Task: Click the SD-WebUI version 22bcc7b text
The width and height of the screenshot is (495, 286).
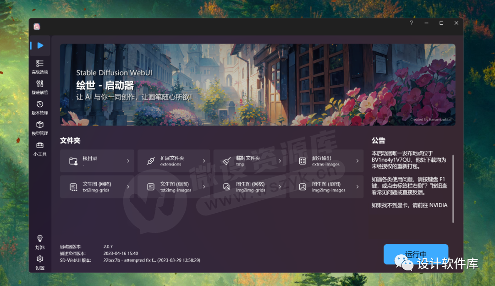Action: point(152,260)
